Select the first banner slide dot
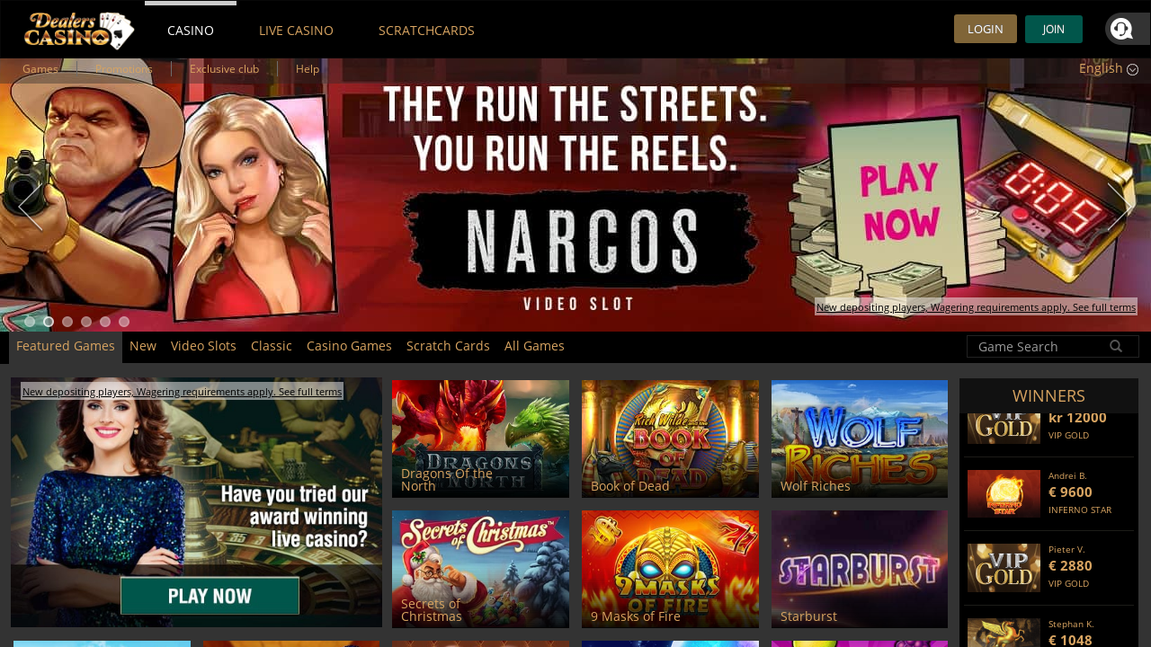 (x=30, y=322)
